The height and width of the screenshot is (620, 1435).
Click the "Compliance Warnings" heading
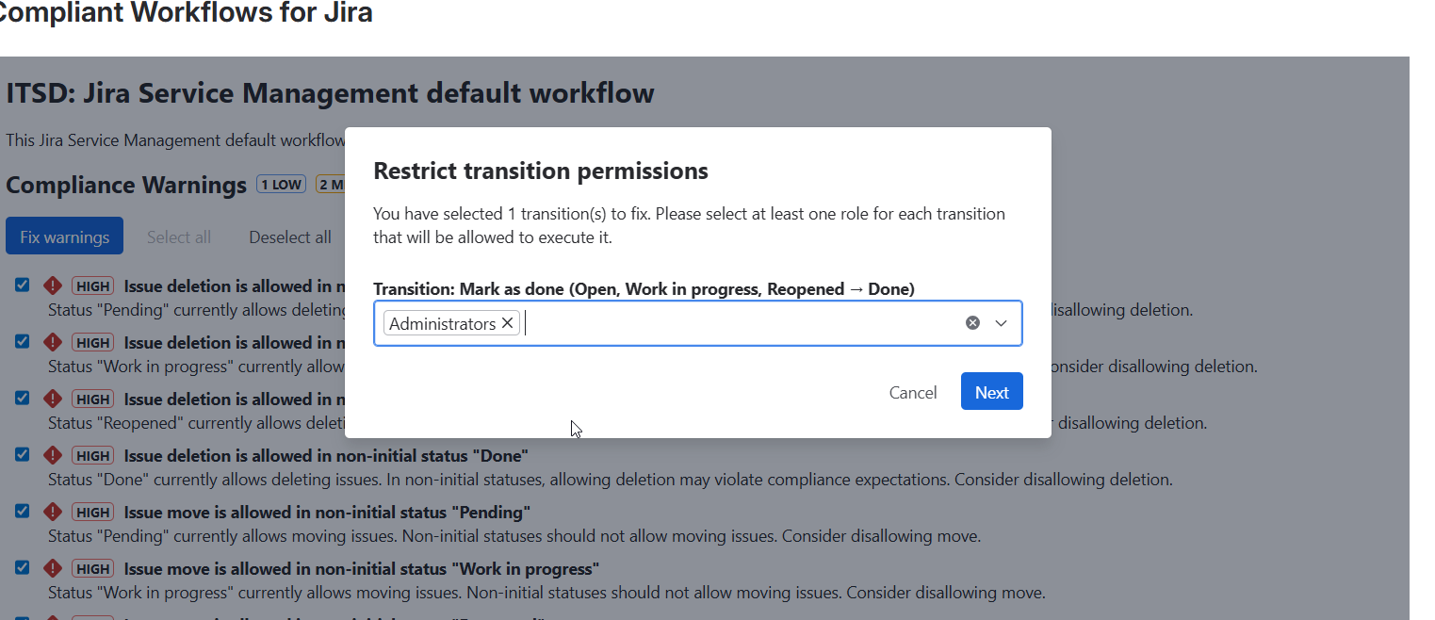126,185
